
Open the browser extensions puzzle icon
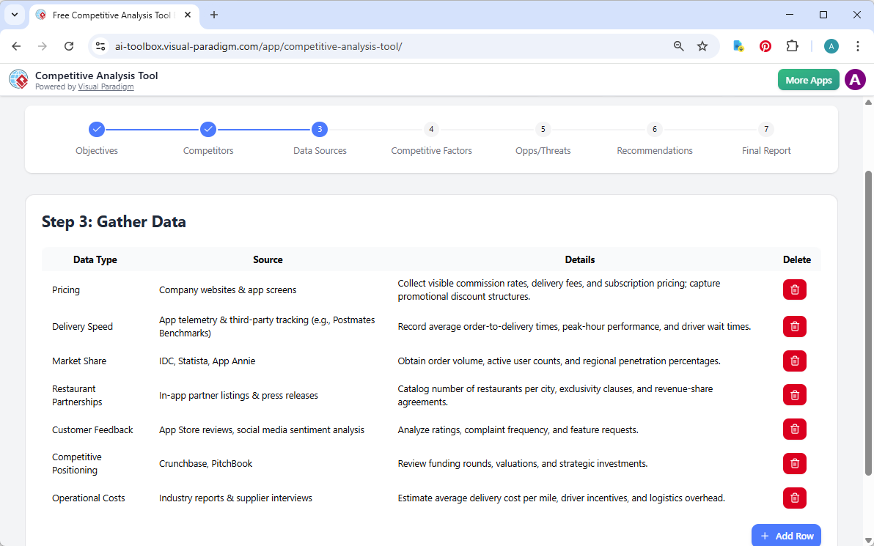(x=793, y=45)
